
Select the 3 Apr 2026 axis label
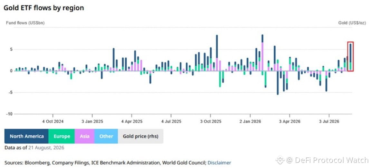(x=290, y=122)
